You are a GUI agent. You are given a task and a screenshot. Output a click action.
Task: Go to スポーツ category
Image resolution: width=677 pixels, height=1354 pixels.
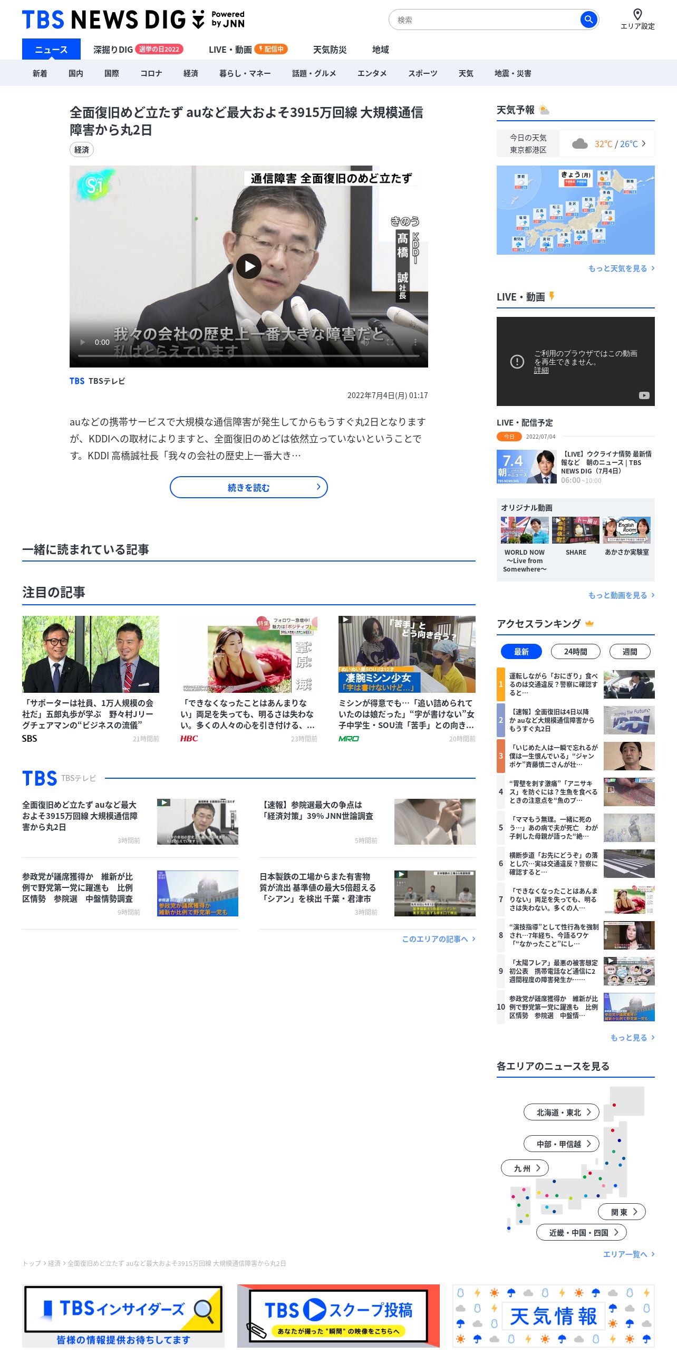pos(423,73)
